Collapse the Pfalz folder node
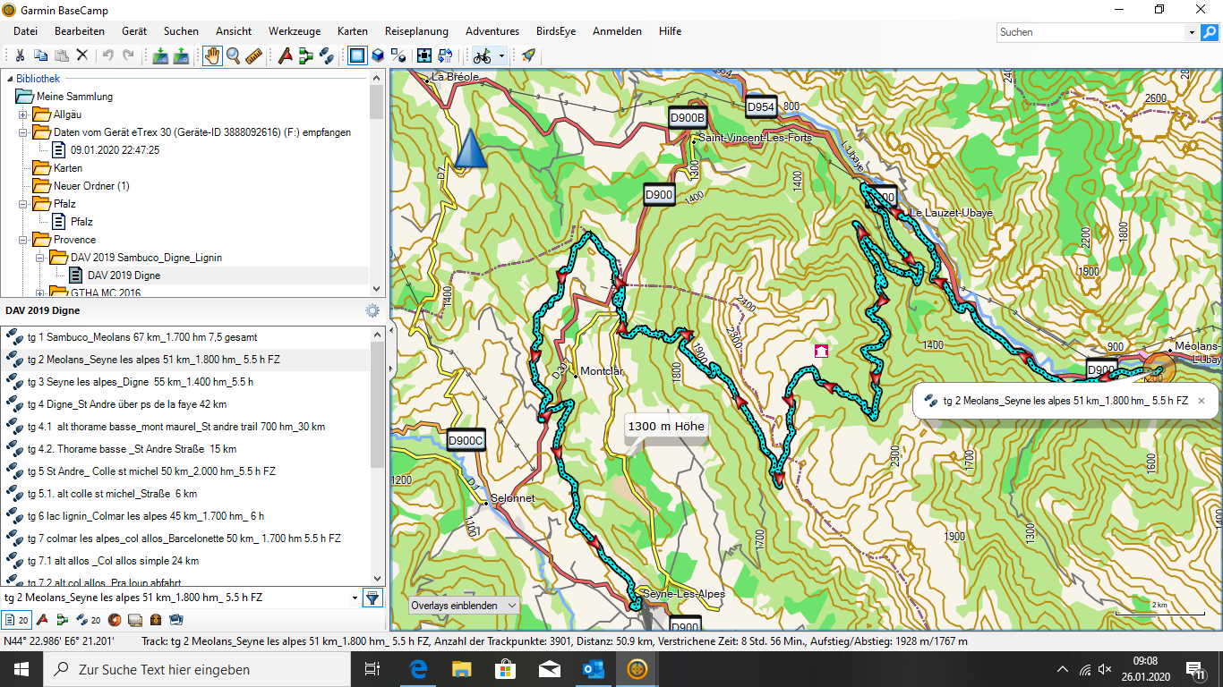 22,204
